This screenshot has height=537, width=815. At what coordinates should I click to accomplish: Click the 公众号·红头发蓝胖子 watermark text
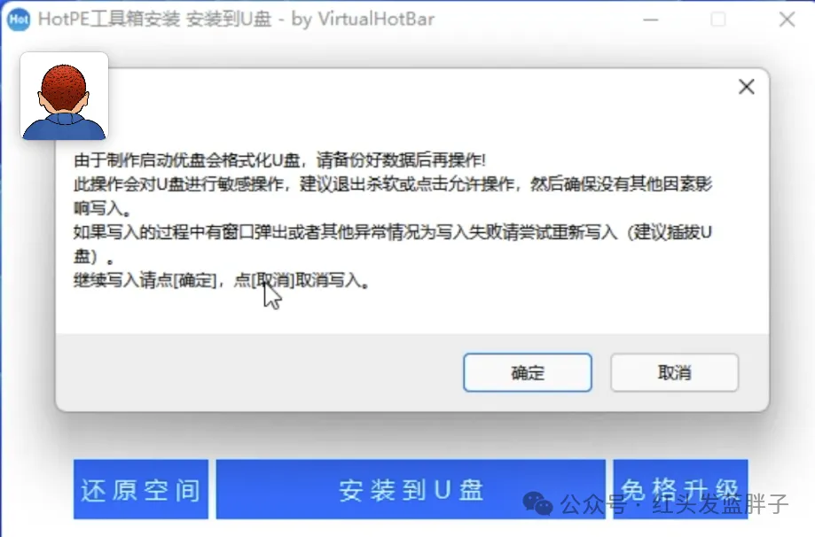tap(675, 503)
